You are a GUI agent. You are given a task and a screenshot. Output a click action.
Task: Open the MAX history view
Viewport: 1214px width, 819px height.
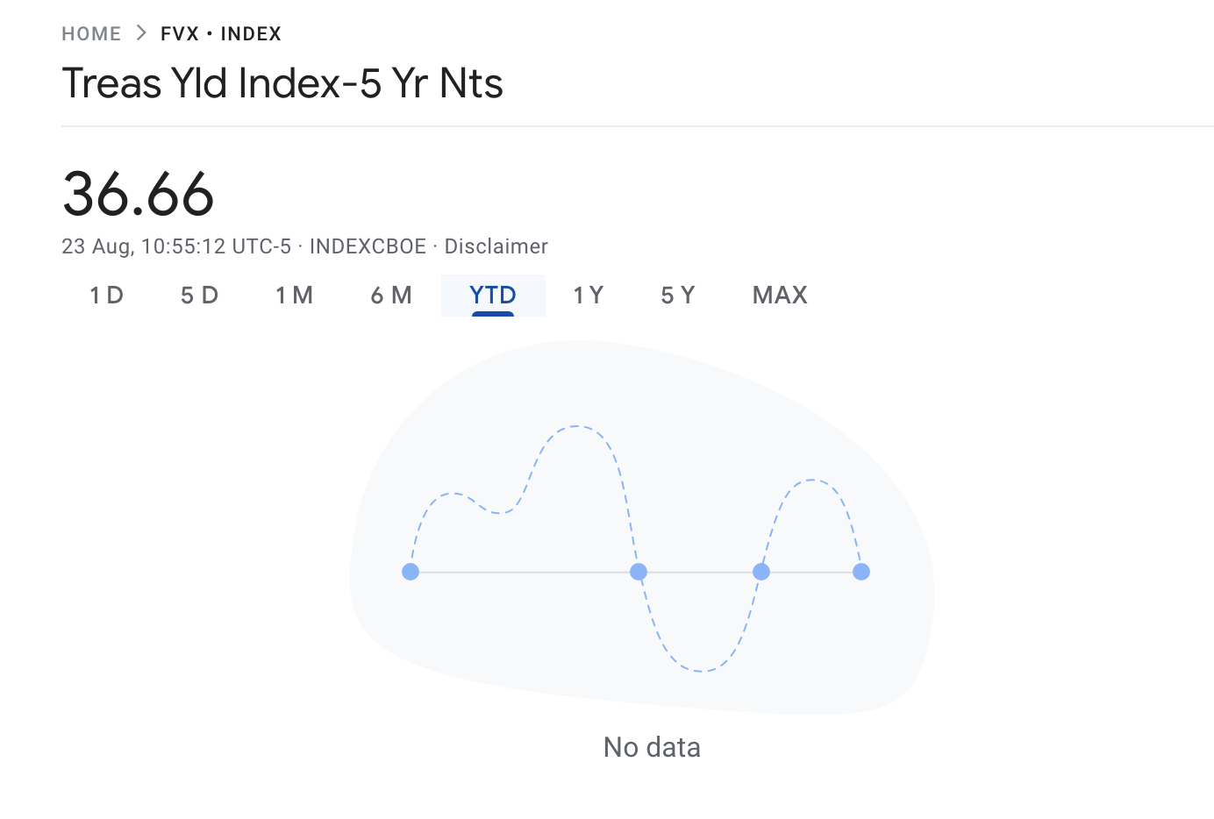[x=779, y=296]
